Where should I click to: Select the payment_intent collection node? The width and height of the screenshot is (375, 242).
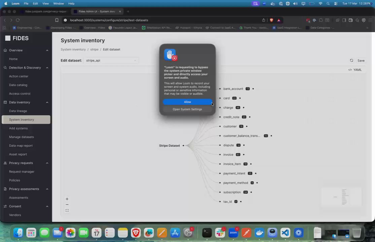tap(234, 173)
